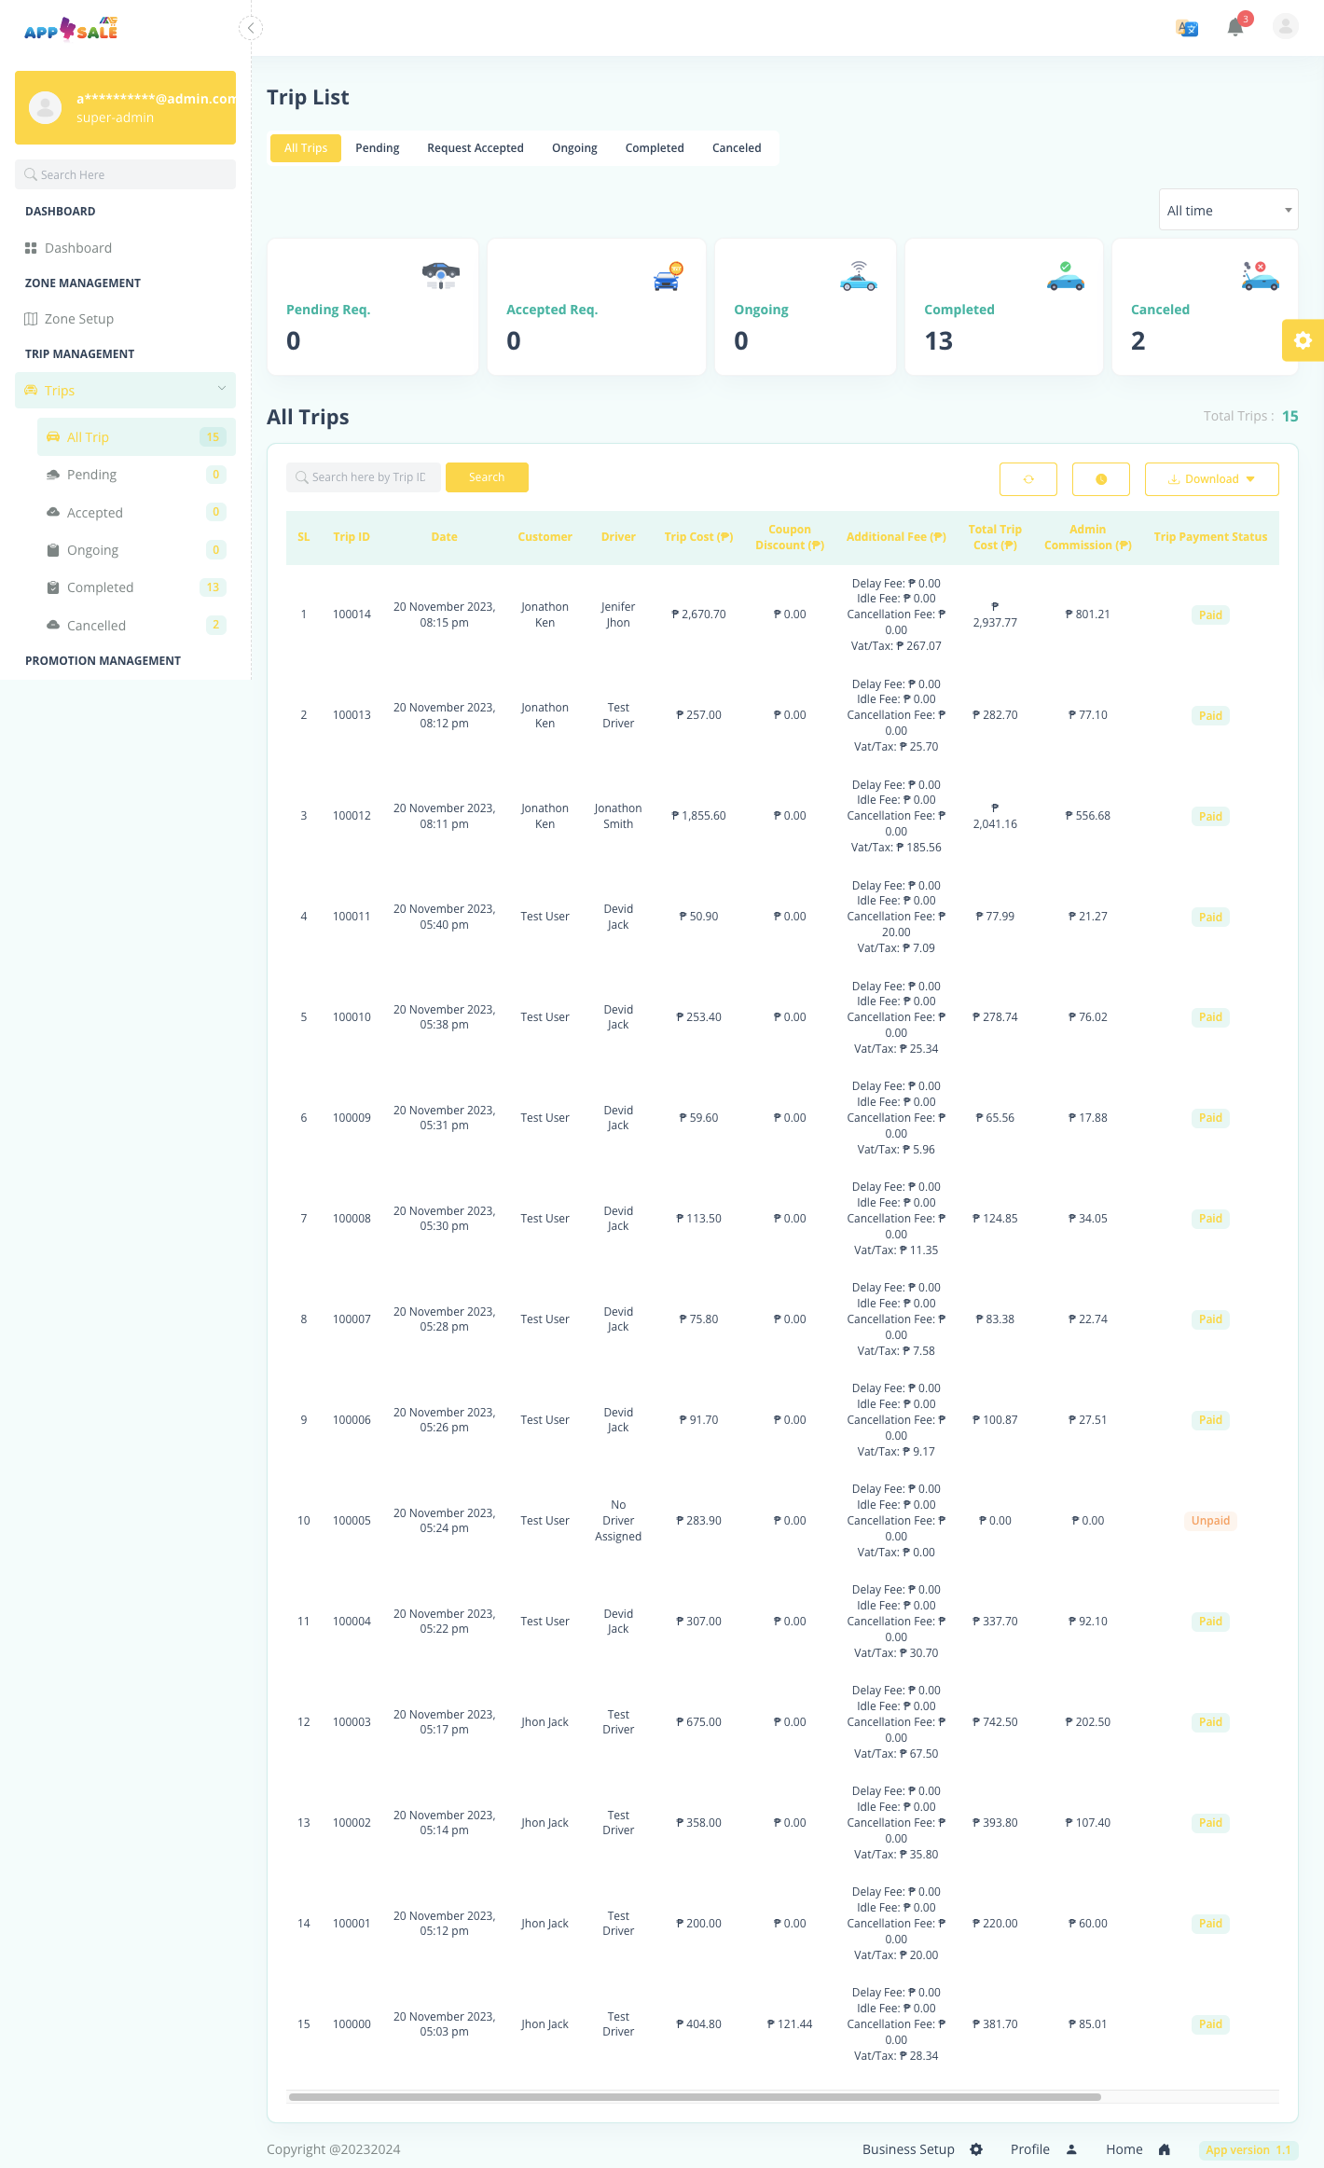
Task: Click the coupon discount ₱ 121.44
Action: pyautogui.click(x=790, y=2024)
